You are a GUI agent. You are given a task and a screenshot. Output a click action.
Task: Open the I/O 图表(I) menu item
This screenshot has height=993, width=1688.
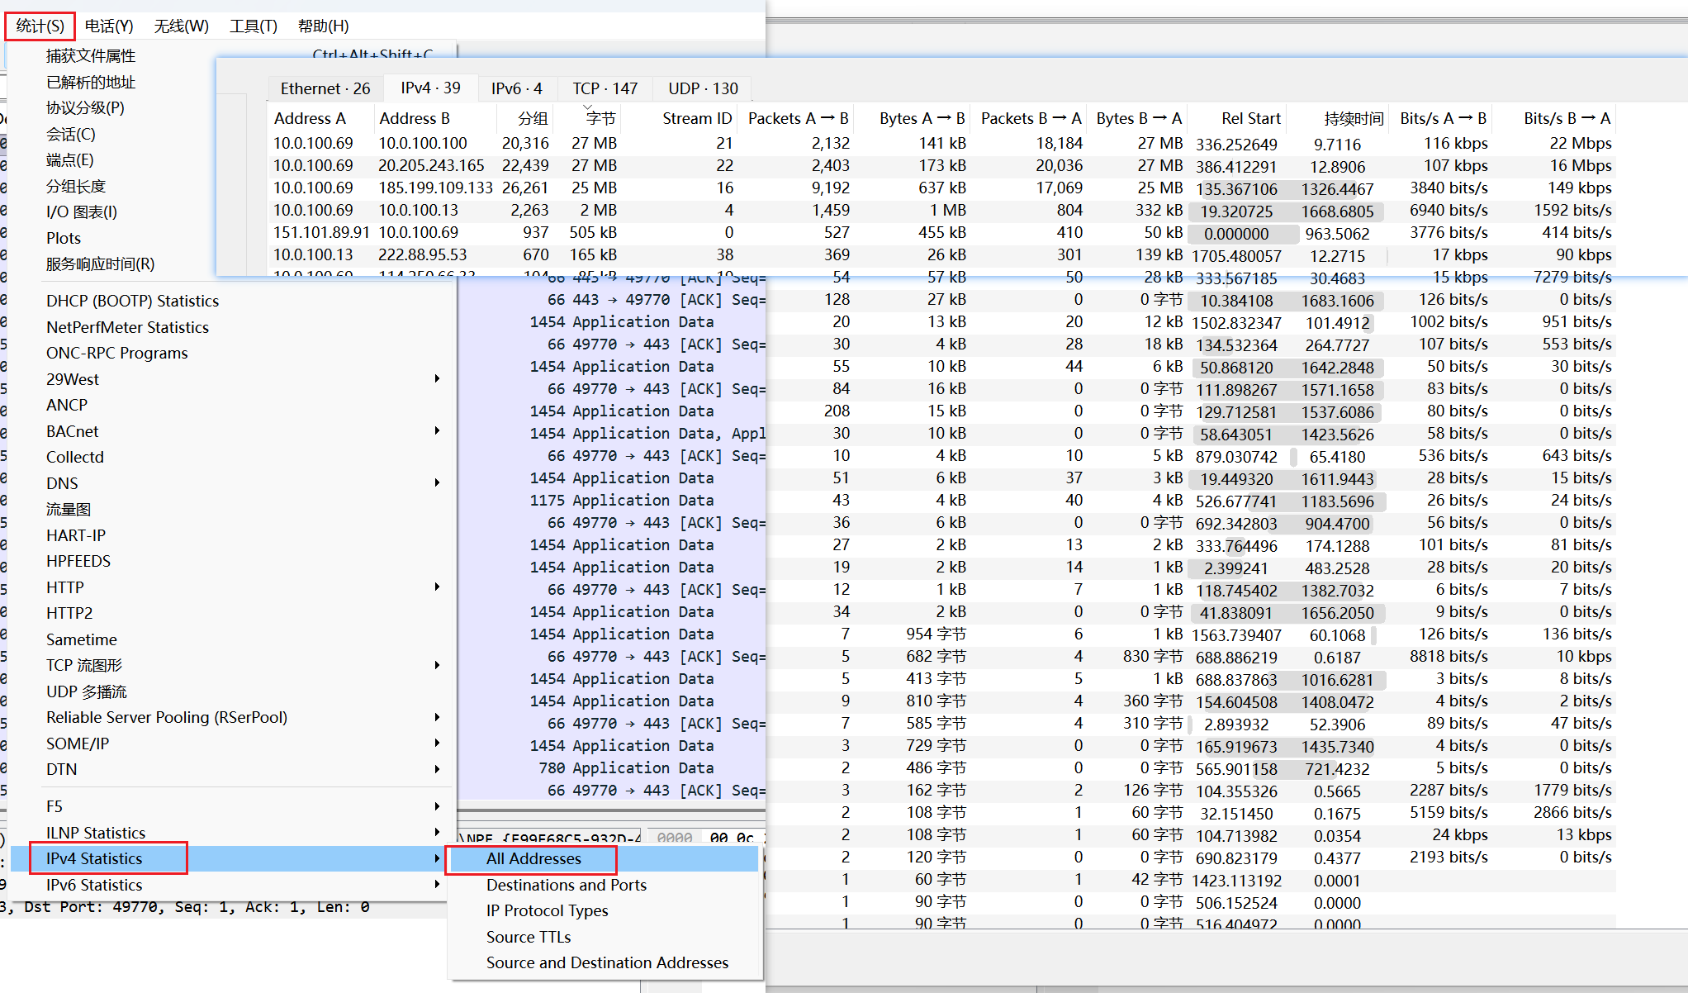82,212
